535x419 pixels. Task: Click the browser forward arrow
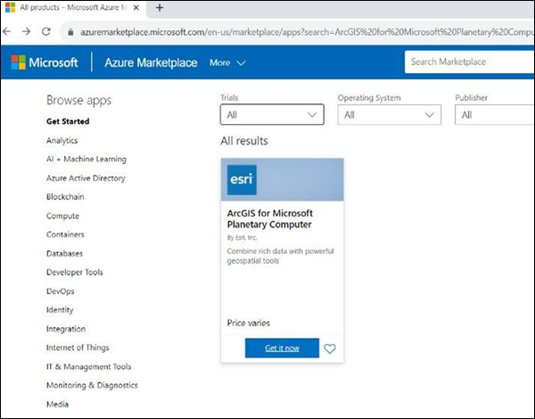(x=29, y=29)
